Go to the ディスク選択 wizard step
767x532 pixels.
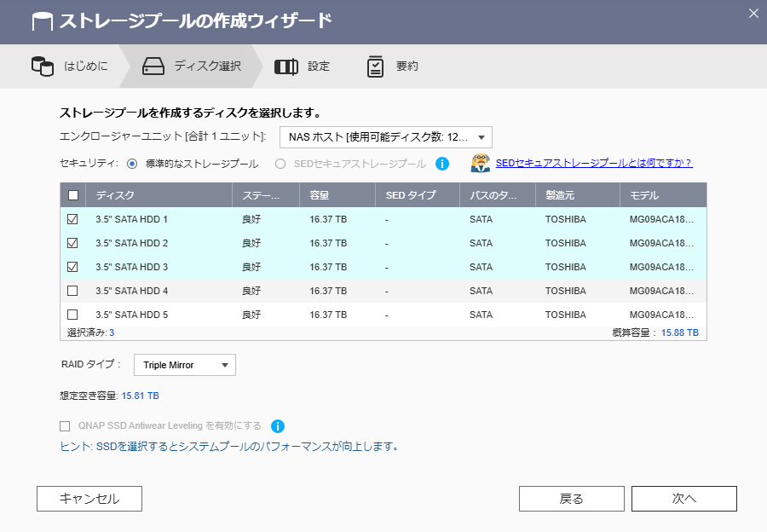tap(192, 66)
